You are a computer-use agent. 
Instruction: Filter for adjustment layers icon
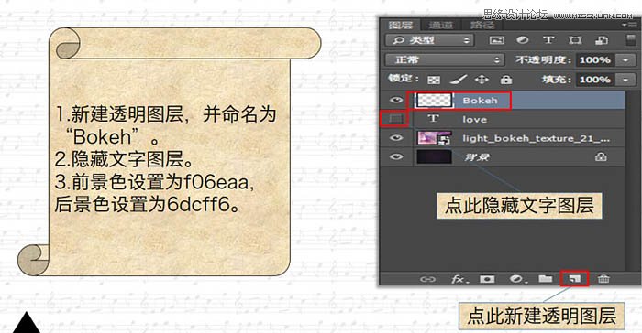522,40
